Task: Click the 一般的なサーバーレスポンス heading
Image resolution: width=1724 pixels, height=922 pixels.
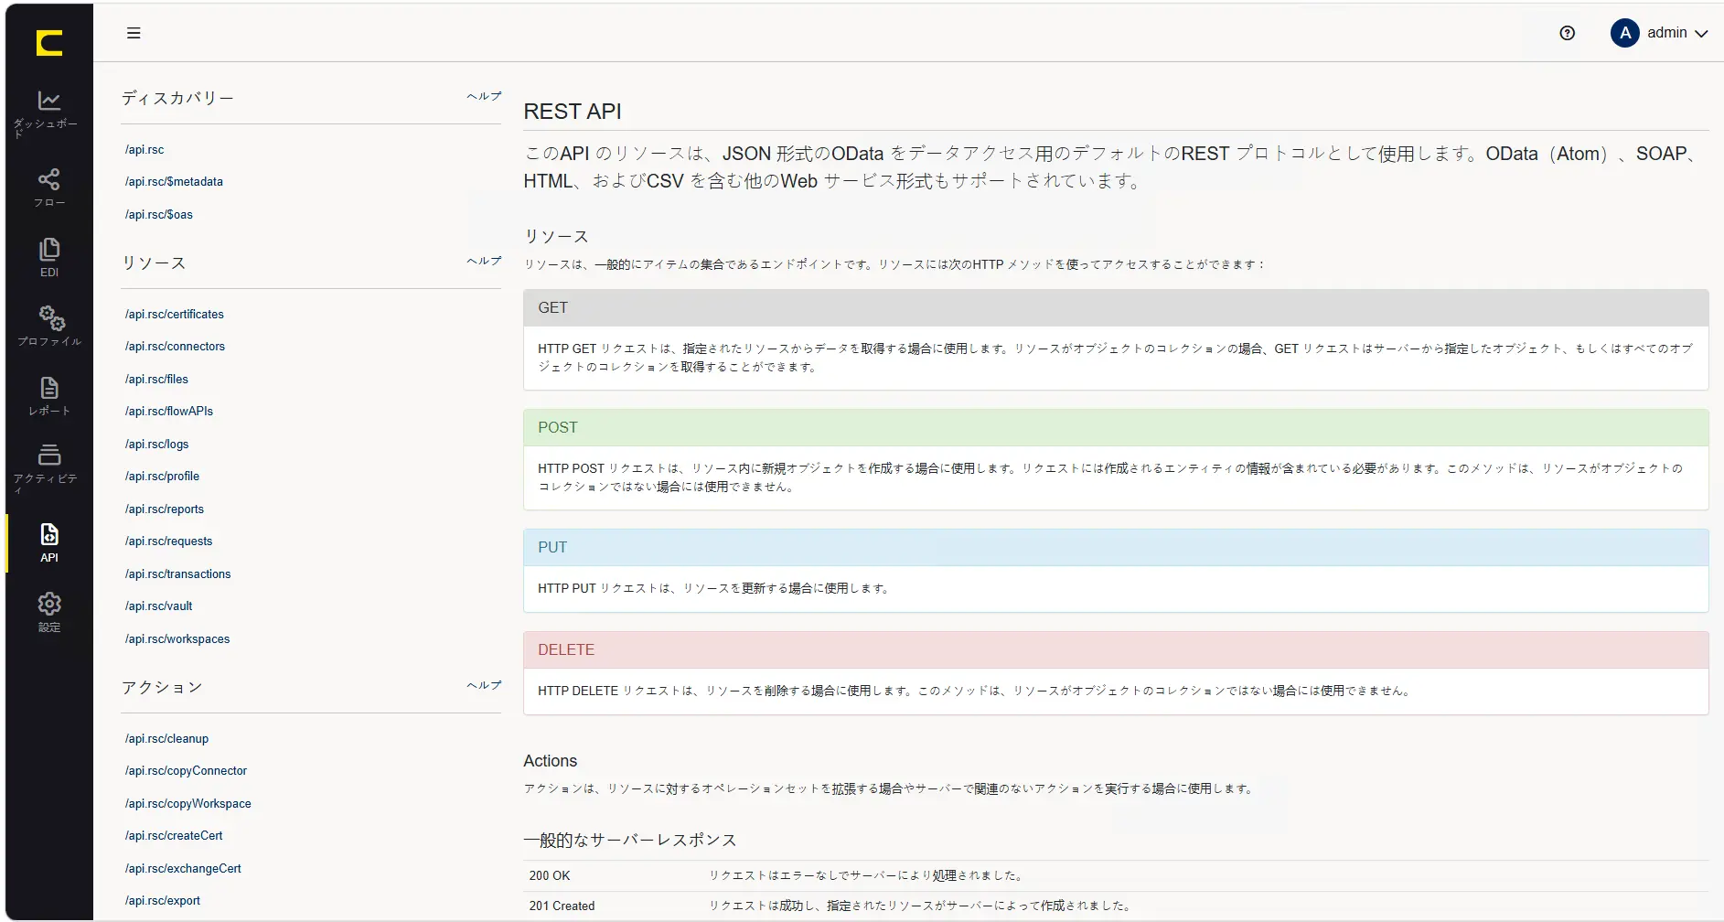Action: point(630,840)
